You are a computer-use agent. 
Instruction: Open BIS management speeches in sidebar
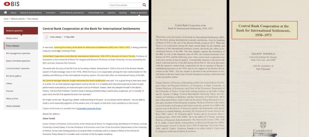21,53
